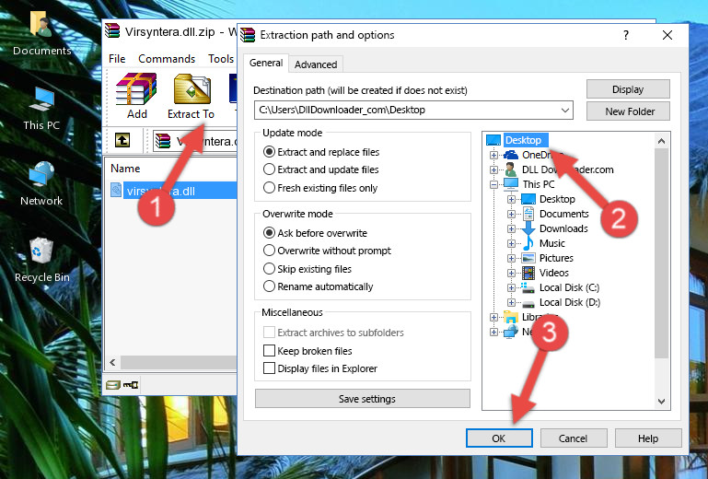The width and height of the screenshot is (708, 479).
Task: Switch to the Advanced tab
Action: [316, 64]
